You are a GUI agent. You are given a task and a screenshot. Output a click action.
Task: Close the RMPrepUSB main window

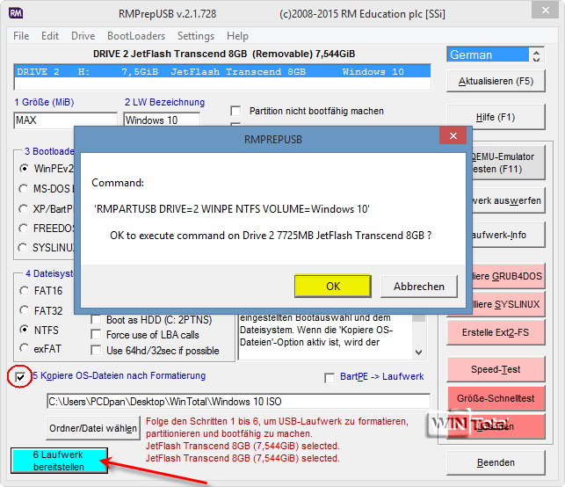tap(546, 10)
